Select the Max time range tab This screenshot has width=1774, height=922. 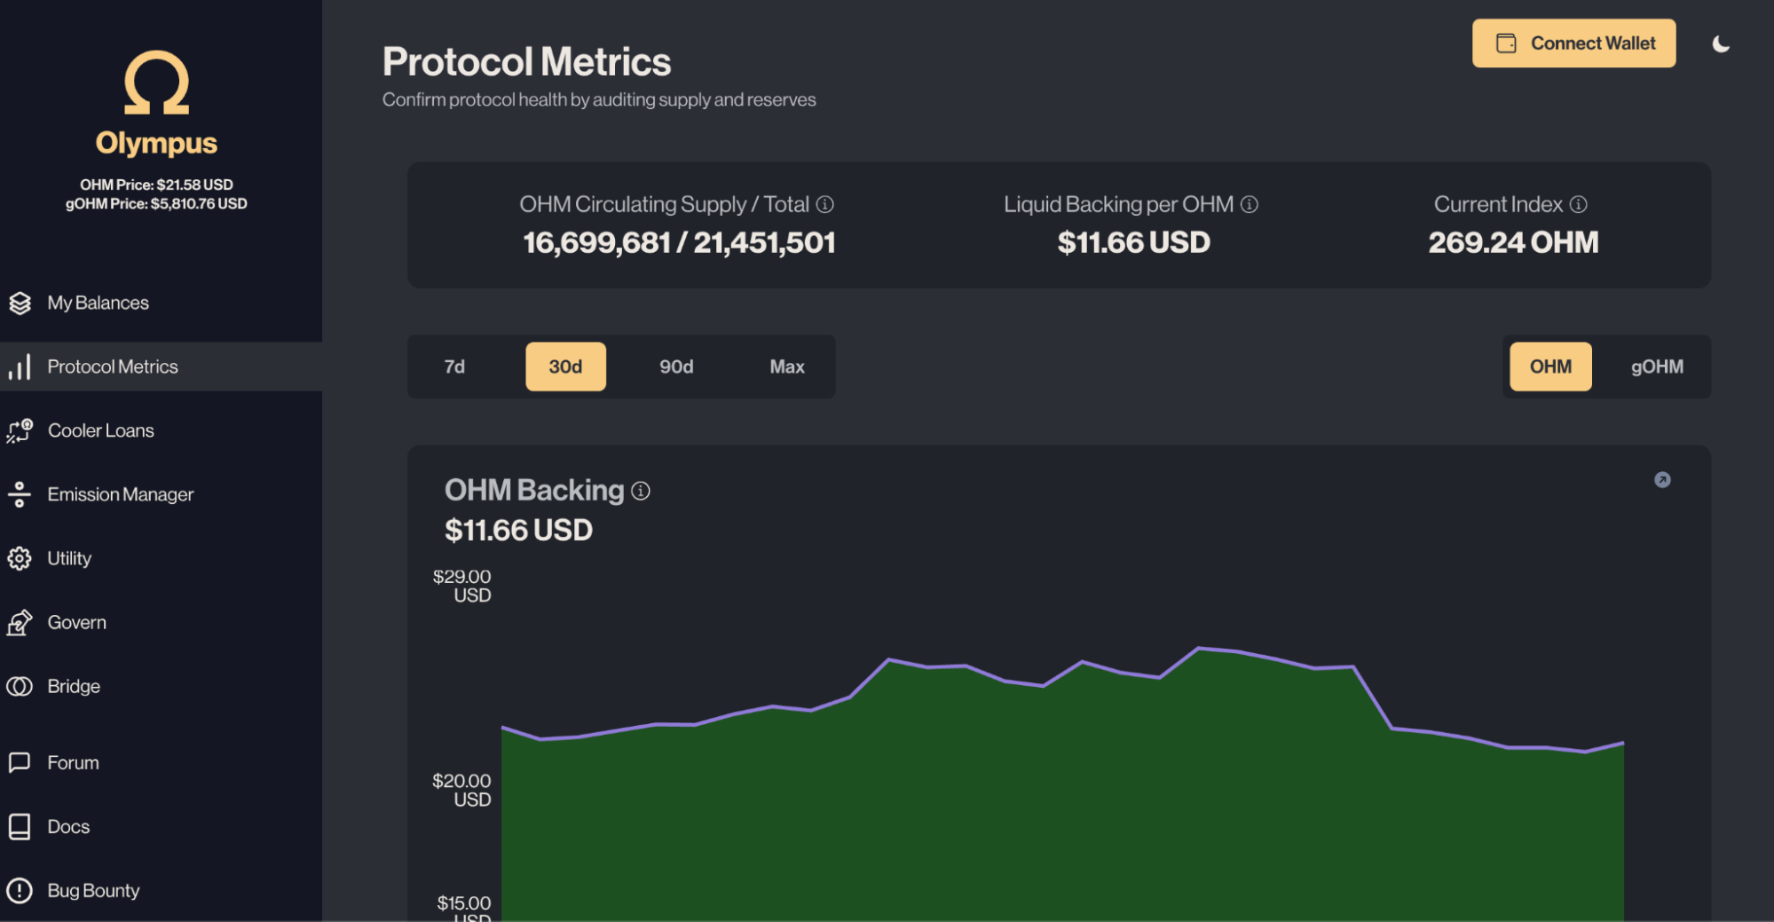point(786,366)
